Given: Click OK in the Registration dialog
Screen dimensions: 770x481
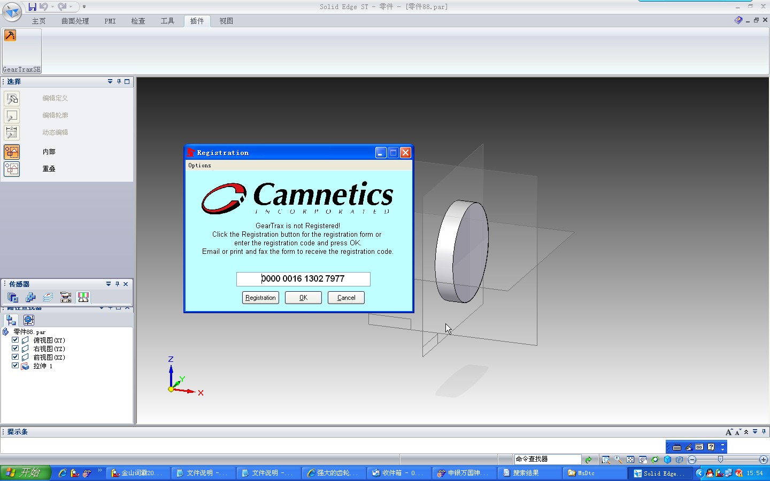Looking at the screenshot, I should 303,298.
